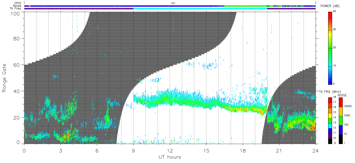Click the 0 tick on UT hours axis
The width and height of the screenshot is (355, 163).
click(x=24, y=151)
